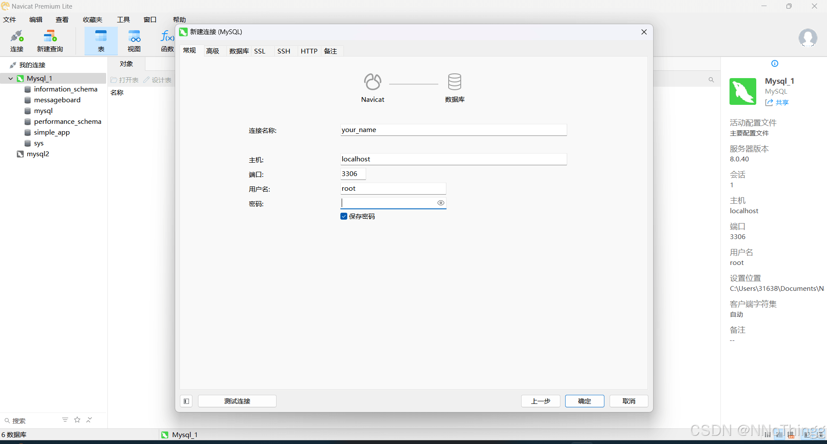Image resolution: width=827 pixels, height=444 pixels.
Task: Collapse the Mysql_1 connection tree
Action: [x=10, y=79]
